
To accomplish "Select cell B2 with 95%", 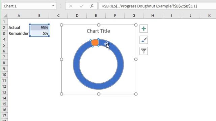I will click(x=39, y=28).
